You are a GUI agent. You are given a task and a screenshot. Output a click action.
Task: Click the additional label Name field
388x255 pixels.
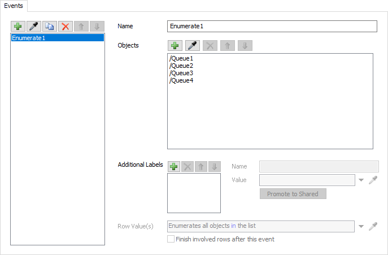tap(319, 166)
